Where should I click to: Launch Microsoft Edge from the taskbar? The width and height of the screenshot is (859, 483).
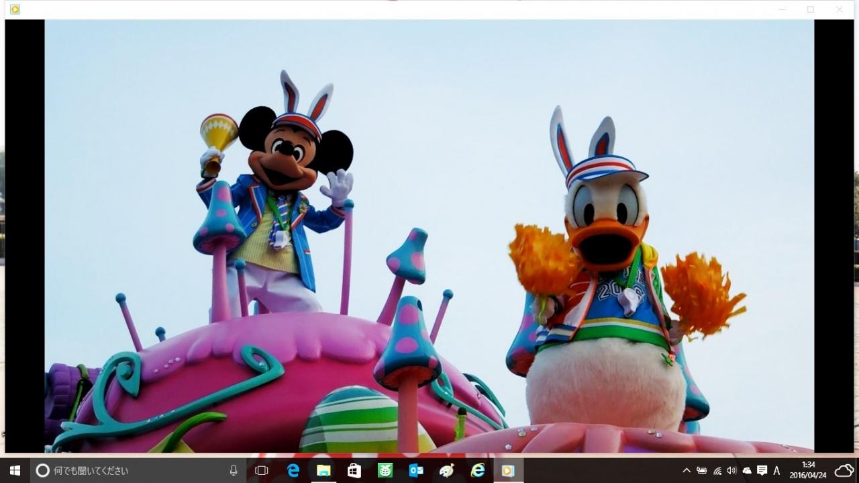(x=293, y=471)
